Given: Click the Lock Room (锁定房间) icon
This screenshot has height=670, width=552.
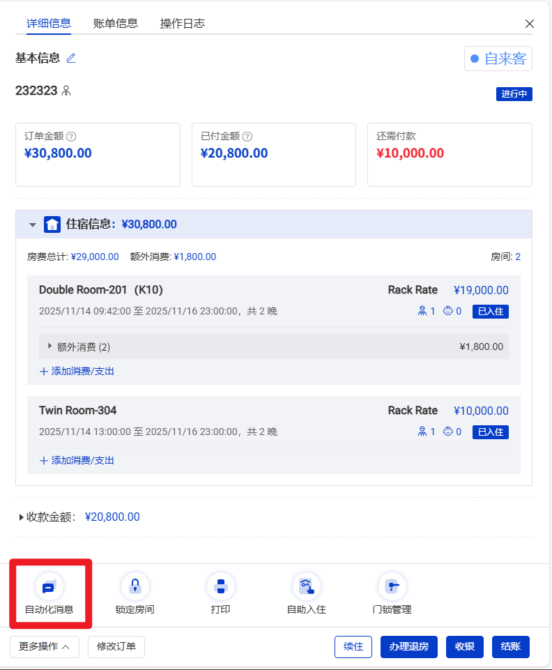Looking at the screenshot, I should (135, 587).
